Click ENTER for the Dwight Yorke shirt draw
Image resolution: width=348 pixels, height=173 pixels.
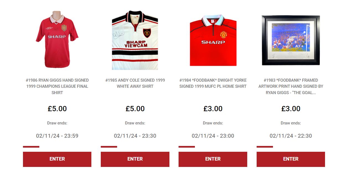pos(213,159)
